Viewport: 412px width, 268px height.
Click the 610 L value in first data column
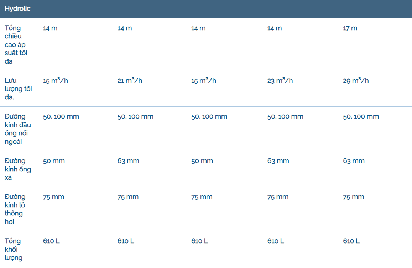[x=51, y=241]
